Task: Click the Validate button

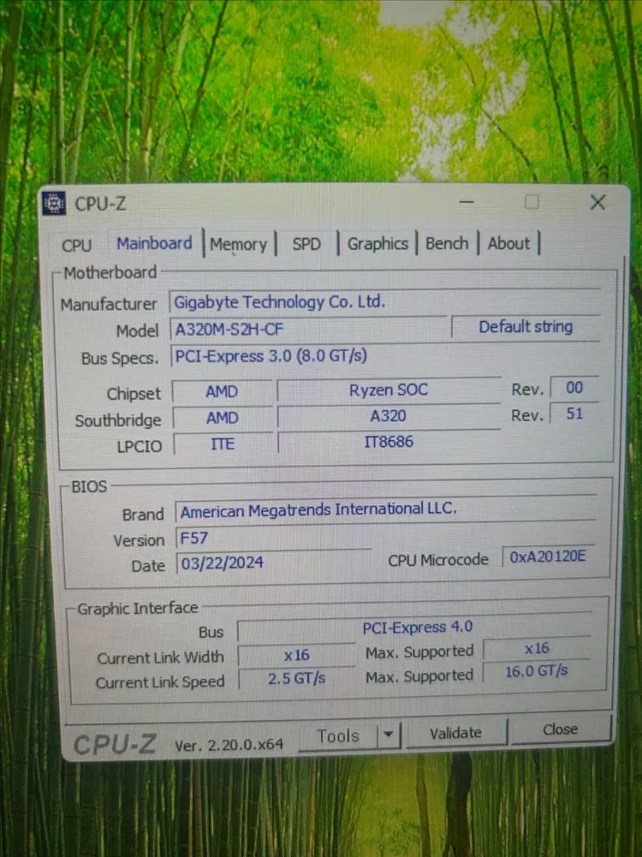Action: click(x=455, y=733)
